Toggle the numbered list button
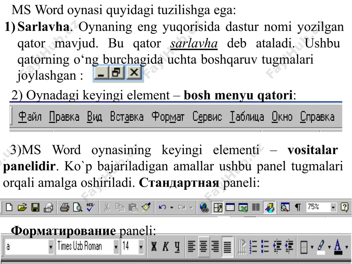Screen dimensions: 352x264 pos(253,246)
